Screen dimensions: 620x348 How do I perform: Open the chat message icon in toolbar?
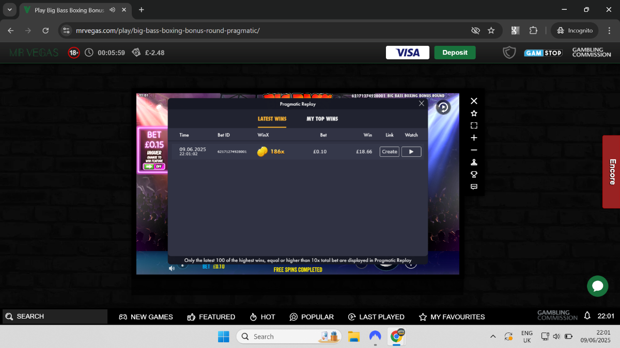pyautogui.click(x=474, y=187)
